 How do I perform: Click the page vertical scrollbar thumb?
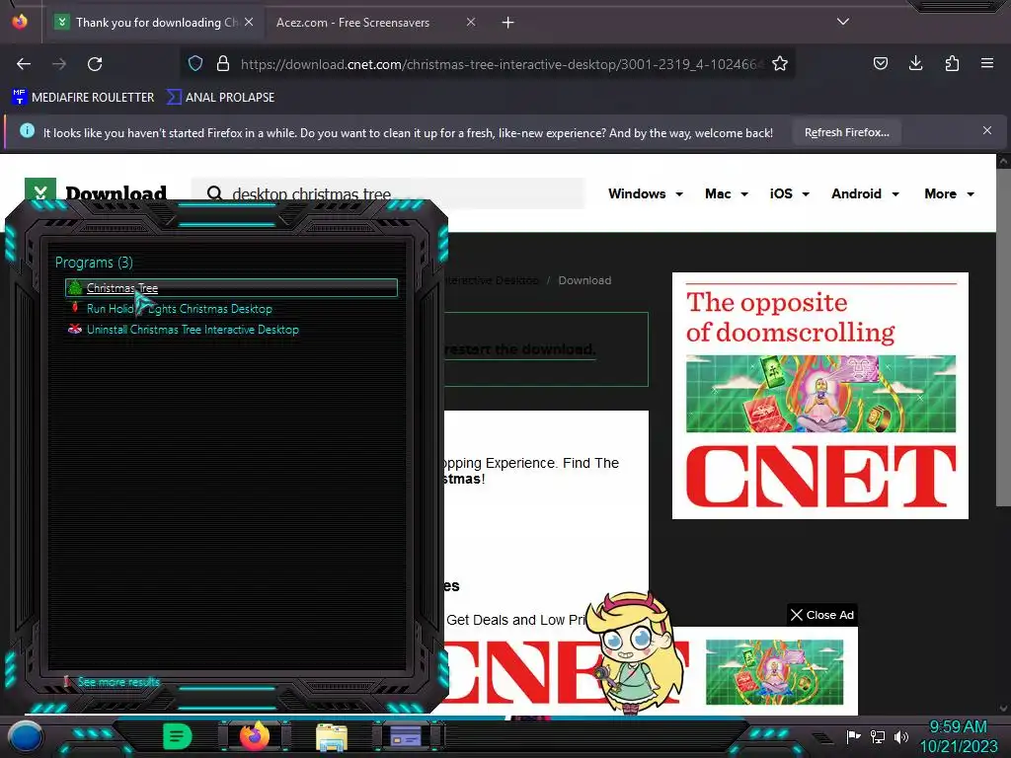point(1003,339)
